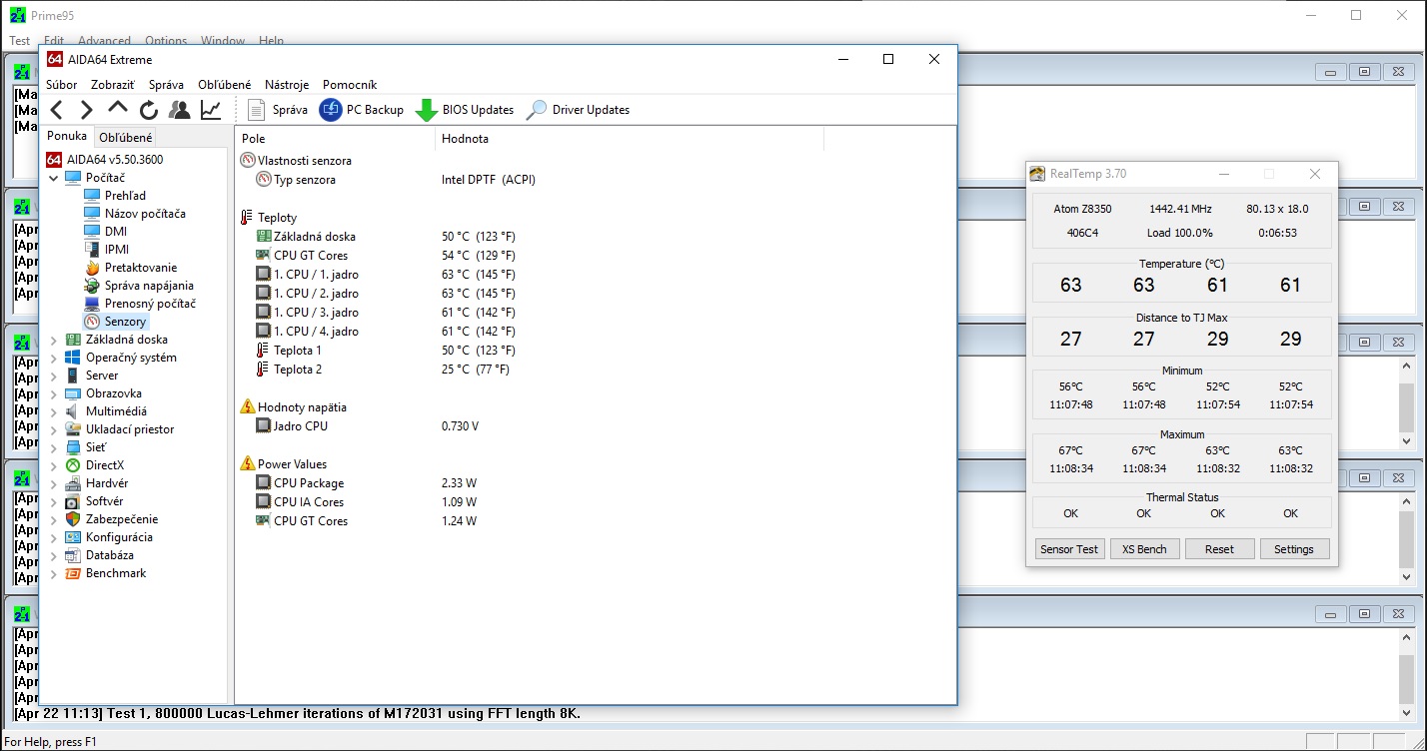Click the Zabezpečenie shield icon
The width and height of the screenshot is (1427, 751).
[x=73, y=519]
